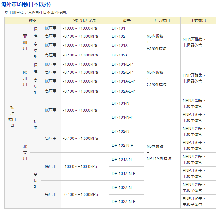
Task: Click the DP-102A-N model entry
Action: coord(122,188)
